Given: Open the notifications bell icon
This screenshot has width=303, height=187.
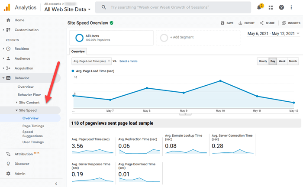Looking at the screenshot, I should 259,7.
